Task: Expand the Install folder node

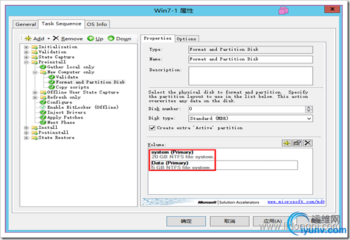Action: click(26, 128)
